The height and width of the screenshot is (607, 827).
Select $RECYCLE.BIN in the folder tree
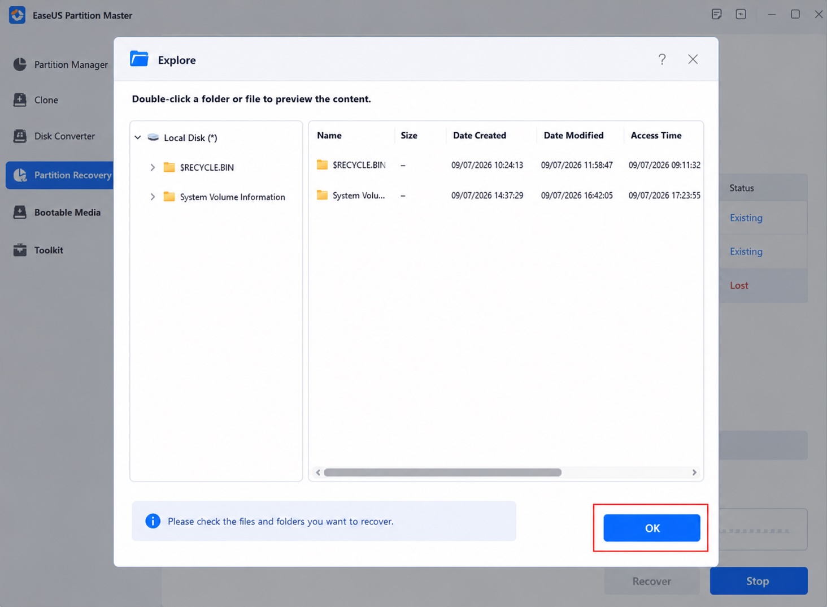[207, 167]
